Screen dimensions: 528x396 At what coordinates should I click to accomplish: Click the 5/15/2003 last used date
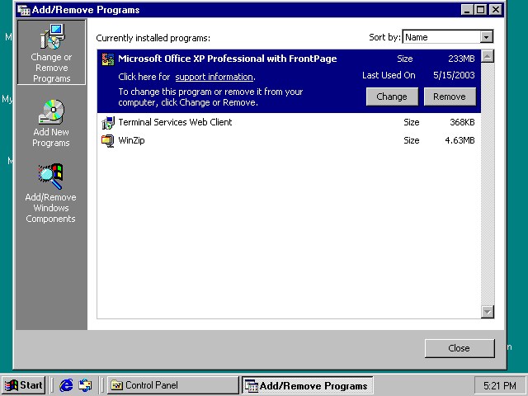(454, 75)
